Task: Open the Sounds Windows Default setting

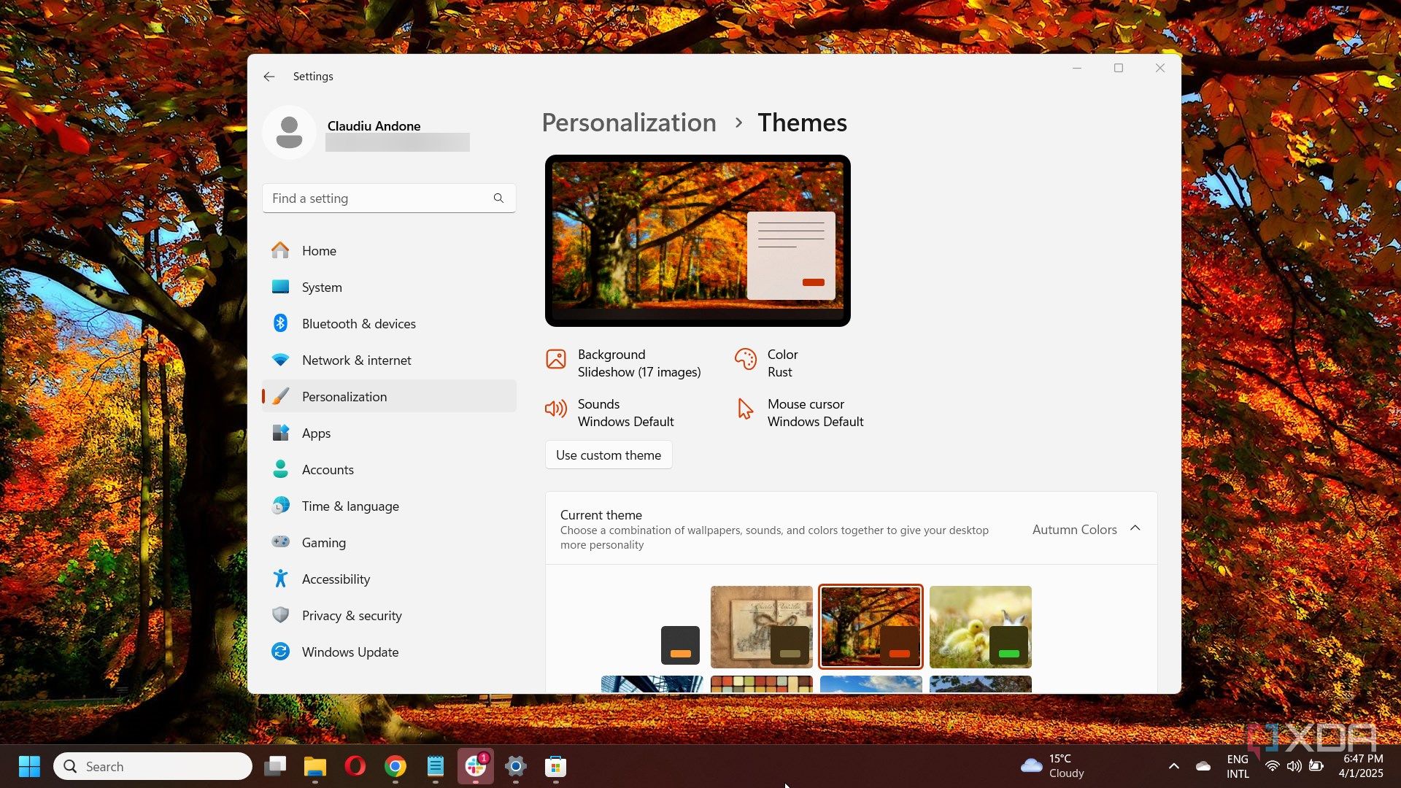Action: (x=610, y=413)
